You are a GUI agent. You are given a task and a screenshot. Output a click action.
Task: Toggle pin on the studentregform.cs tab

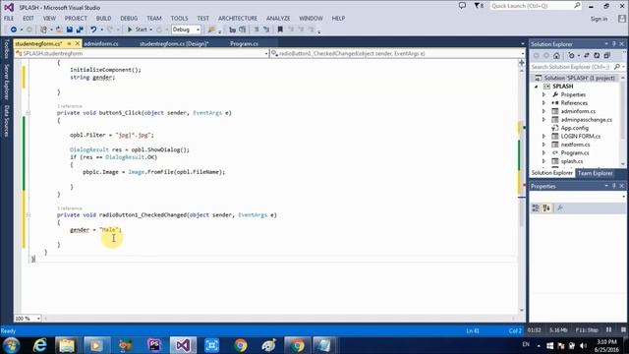click(70, 43)
